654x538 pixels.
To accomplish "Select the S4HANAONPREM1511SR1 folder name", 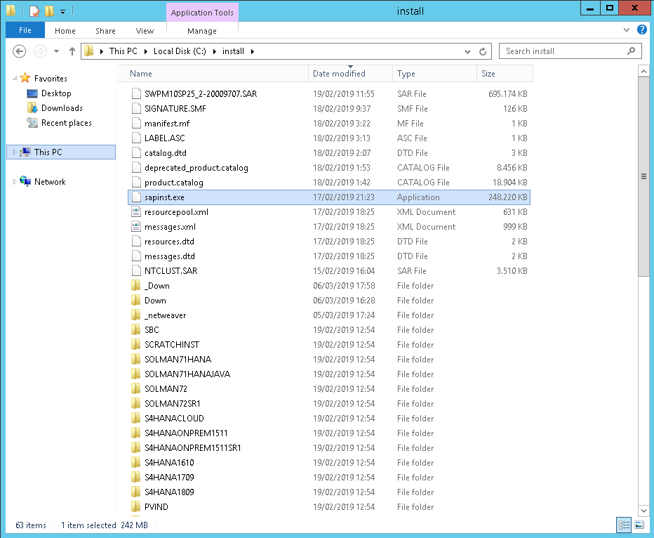I will point(193,448).
